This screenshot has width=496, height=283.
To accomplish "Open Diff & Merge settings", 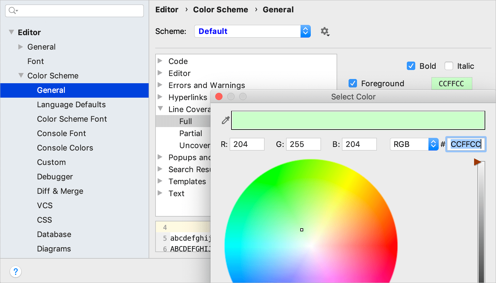I will (x=60, y=191).
